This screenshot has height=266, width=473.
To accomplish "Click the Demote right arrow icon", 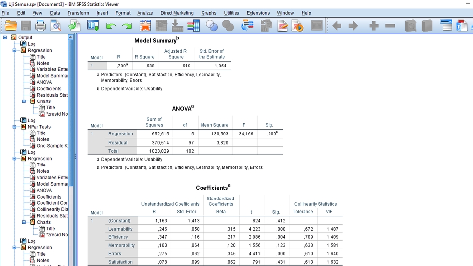I will click(353, 26).
